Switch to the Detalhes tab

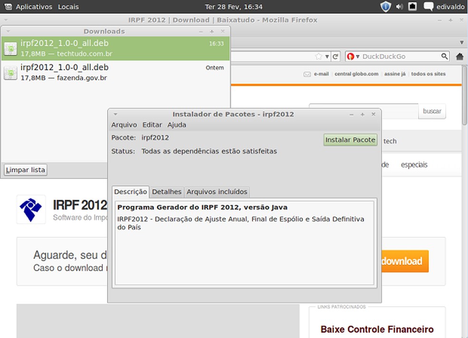pyautogui.click(x=166, y=192)
